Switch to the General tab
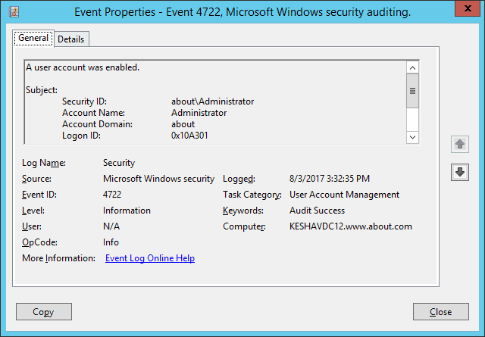Screen dimensions: 485x337 point(33,38)
